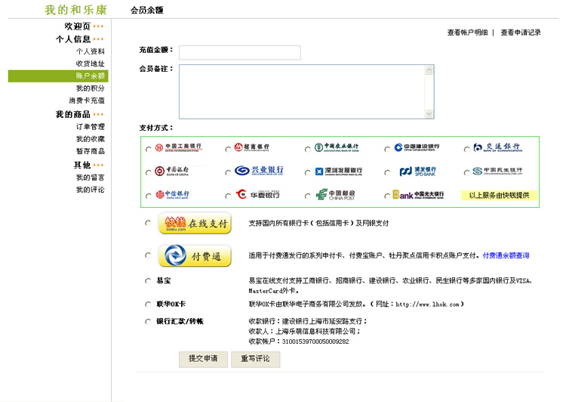
Task: Click the 中信银行 logo
Action: pos(172,195)
